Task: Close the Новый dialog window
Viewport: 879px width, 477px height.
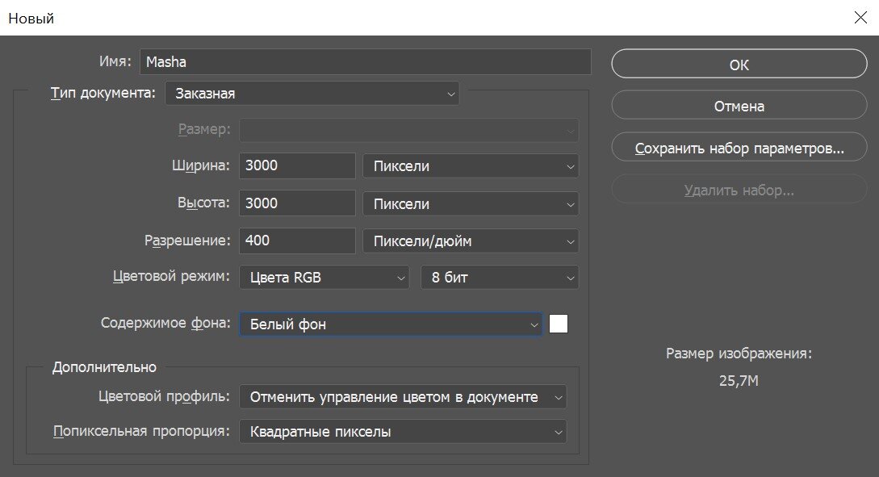Action: coord(860,18)
